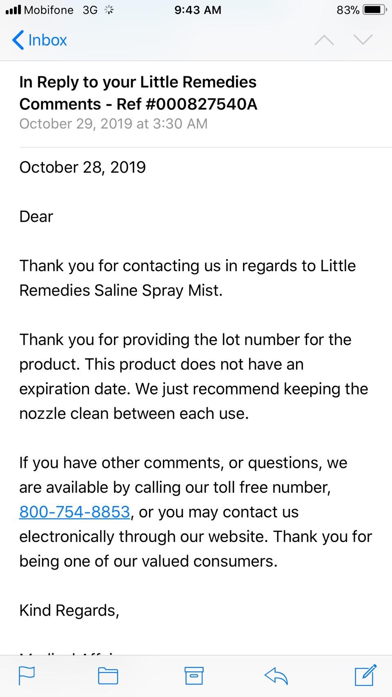
Task: Go to previous message with the up arrow
Action: [x=324, y=40]
